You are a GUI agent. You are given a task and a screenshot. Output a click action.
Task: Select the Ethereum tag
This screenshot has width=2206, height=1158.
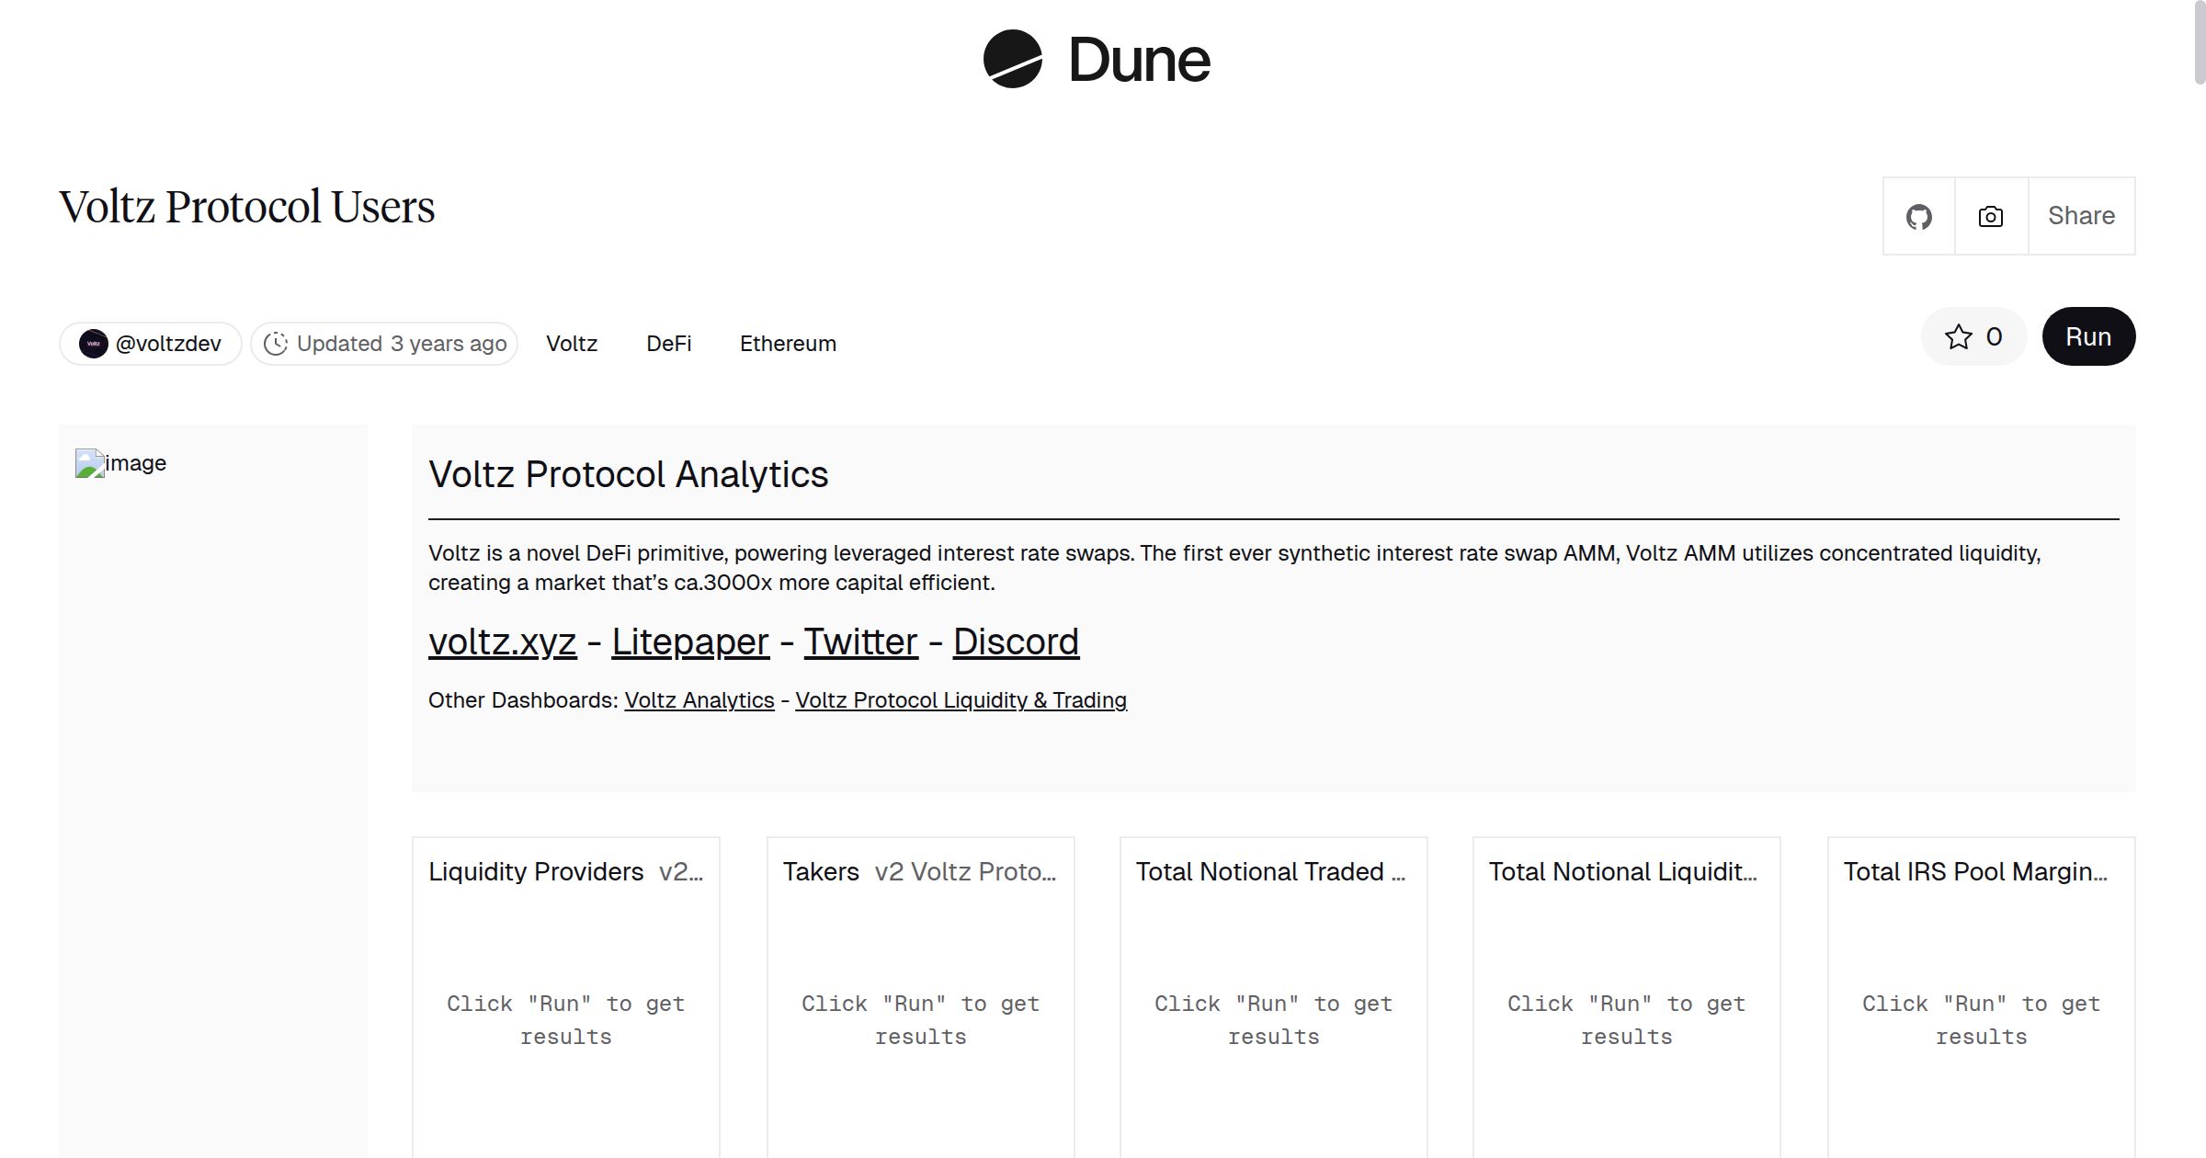coord(788,344)
